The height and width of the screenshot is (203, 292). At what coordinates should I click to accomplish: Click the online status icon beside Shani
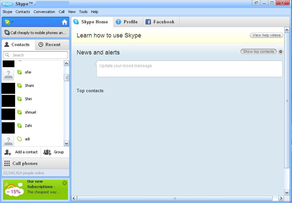[x=19, y=85]
